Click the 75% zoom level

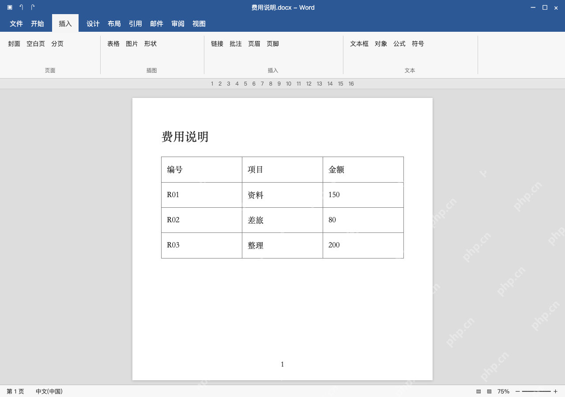pyautogui.click(x=503, y=391)
